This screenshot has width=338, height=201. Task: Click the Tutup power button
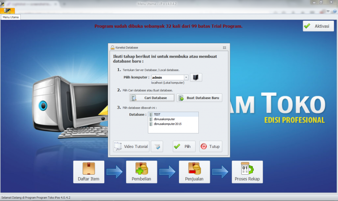[x=211, y=147]
